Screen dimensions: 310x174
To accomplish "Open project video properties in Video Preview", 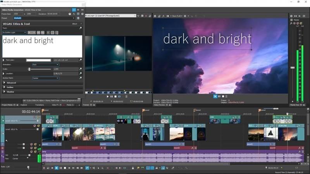I will (155, 16).
